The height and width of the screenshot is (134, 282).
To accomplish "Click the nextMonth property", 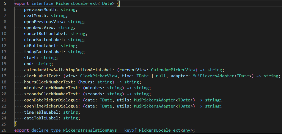I will click(35, 15).
